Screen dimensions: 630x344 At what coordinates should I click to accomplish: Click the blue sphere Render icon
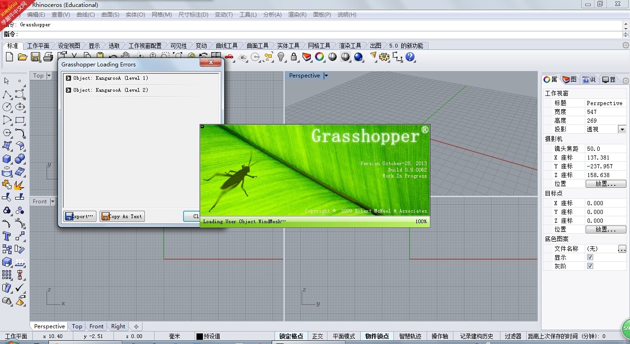click(358, 57)
